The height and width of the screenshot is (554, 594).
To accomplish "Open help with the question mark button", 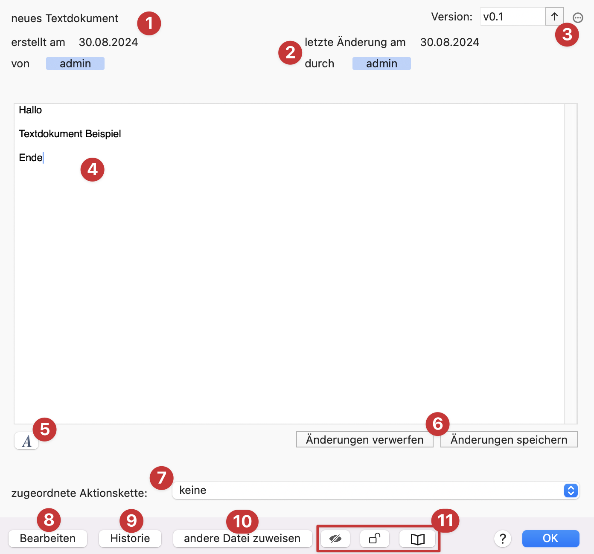I will [503, 539].
